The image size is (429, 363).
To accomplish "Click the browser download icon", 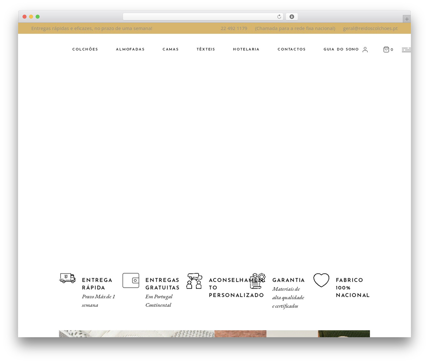I will tap(292, 17).
